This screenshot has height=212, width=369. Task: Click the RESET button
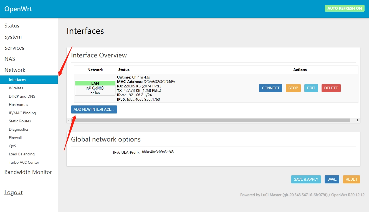351,179
